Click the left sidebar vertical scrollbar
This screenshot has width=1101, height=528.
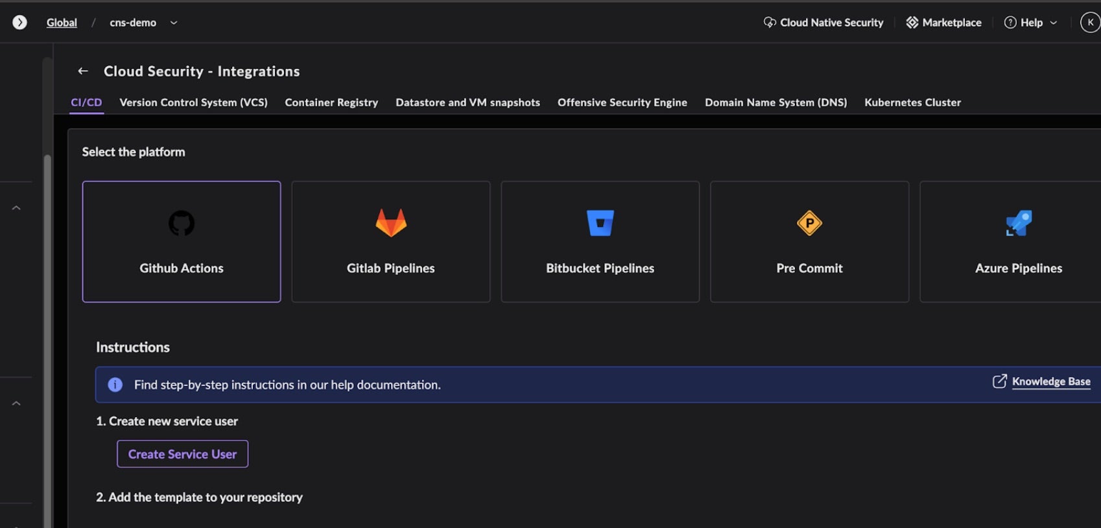[47, 324]
